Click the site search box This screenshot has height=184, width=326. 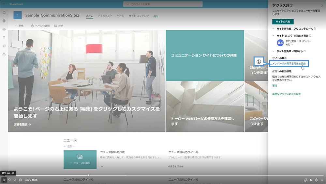point(163,4)
